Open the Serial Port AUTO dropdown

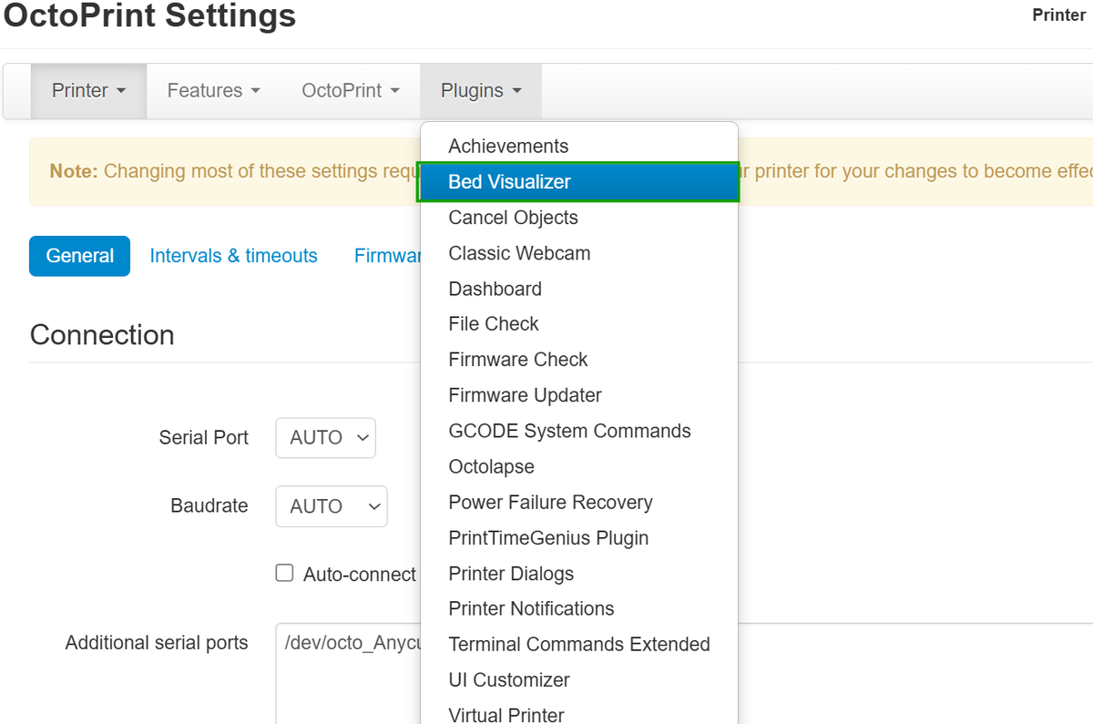[x=326, y=438]
